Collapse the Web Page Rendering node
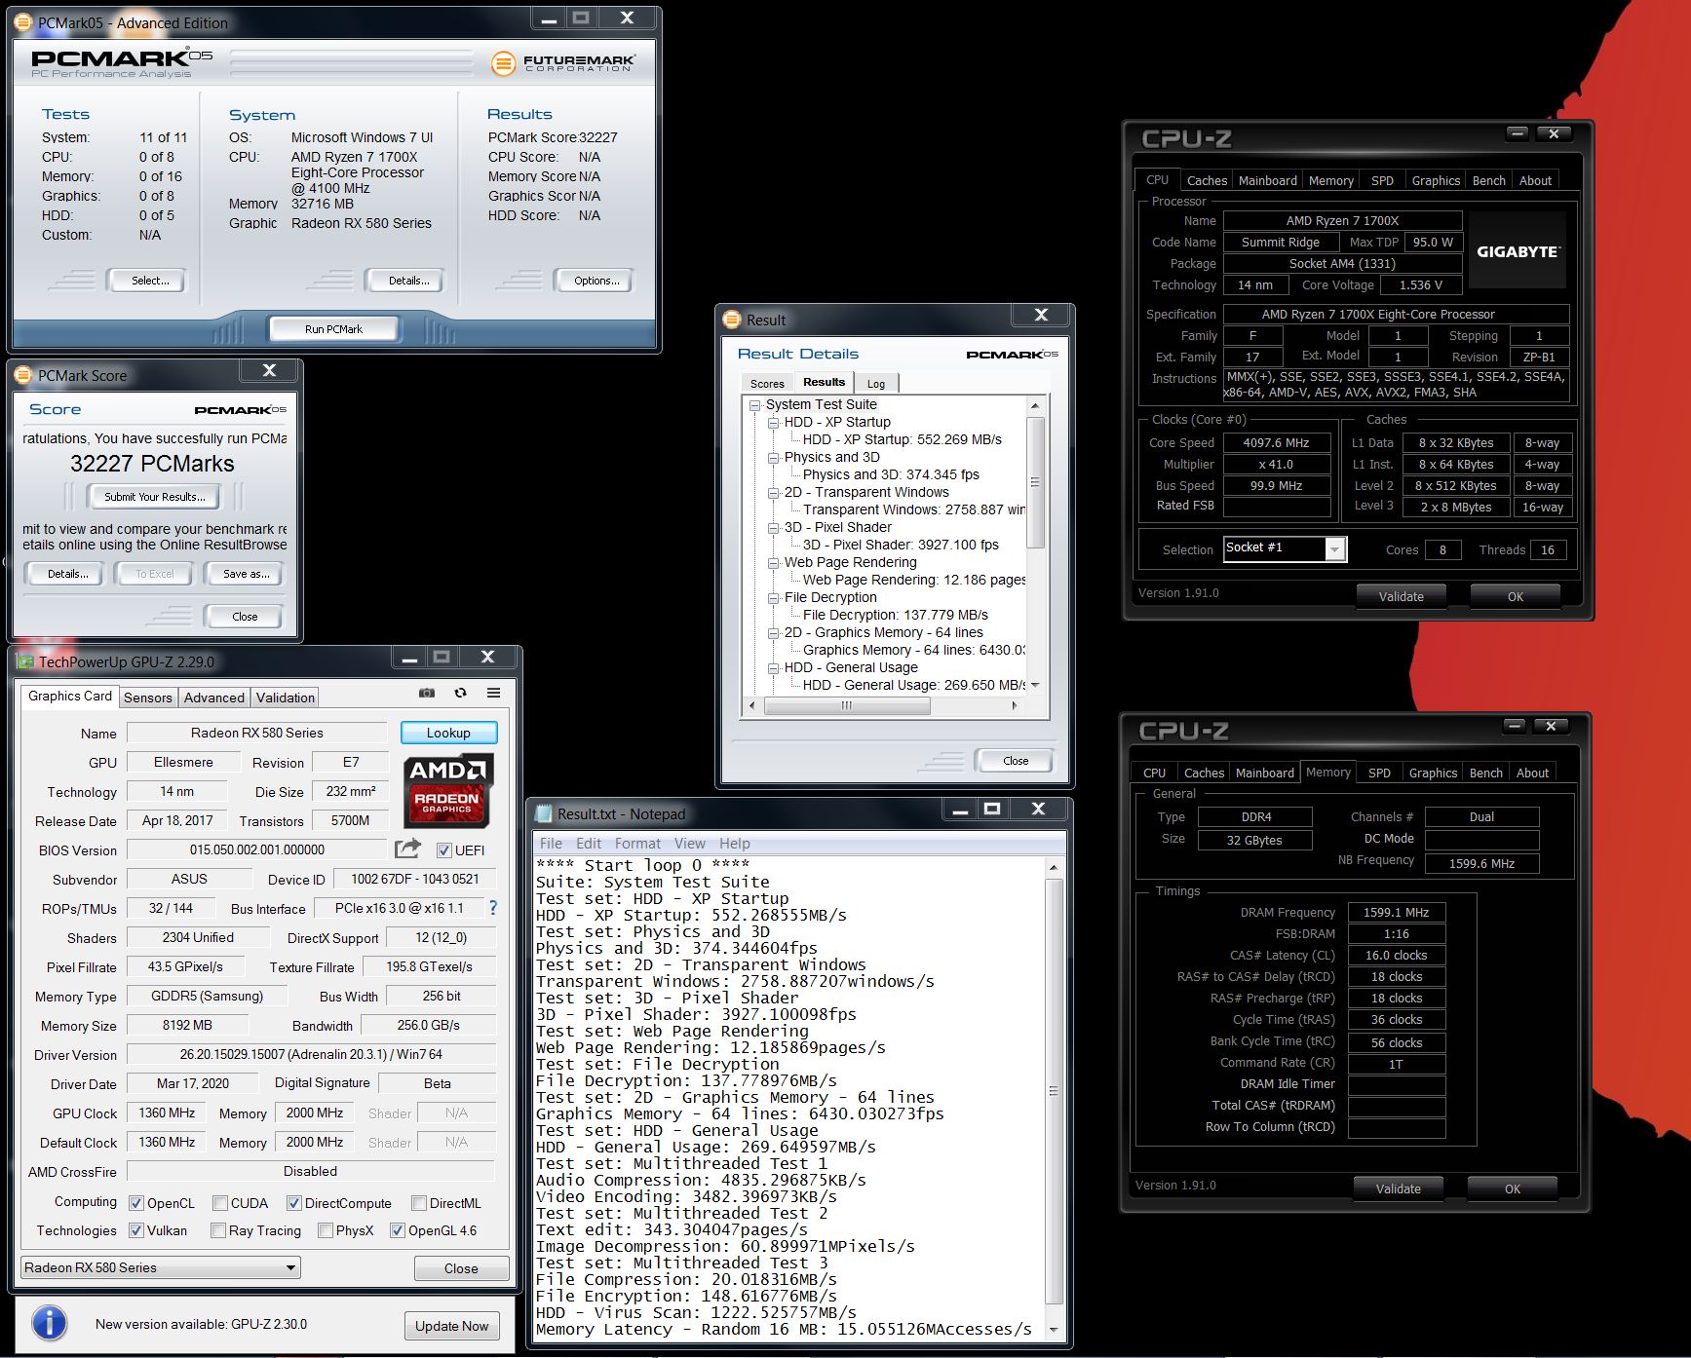The height and width of the screenshot is (1358, 1691). tap(773, 563)
